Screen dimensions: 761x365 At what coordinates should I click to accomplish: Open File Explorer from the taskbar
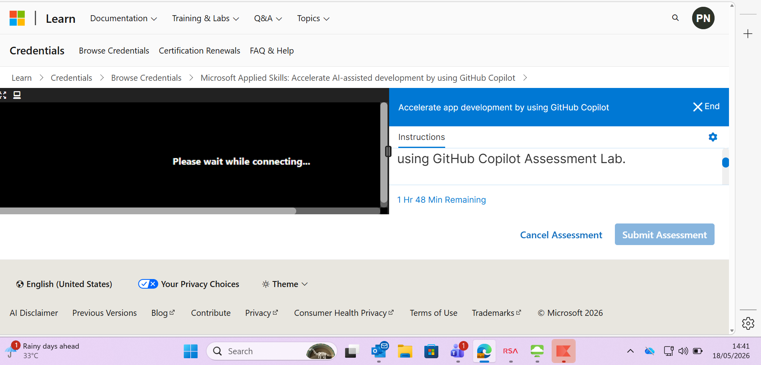[405, 351]
